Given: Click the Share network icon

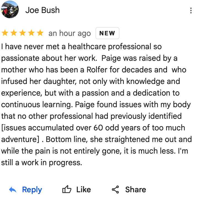Looking at the screenshot, I should 116,190.
